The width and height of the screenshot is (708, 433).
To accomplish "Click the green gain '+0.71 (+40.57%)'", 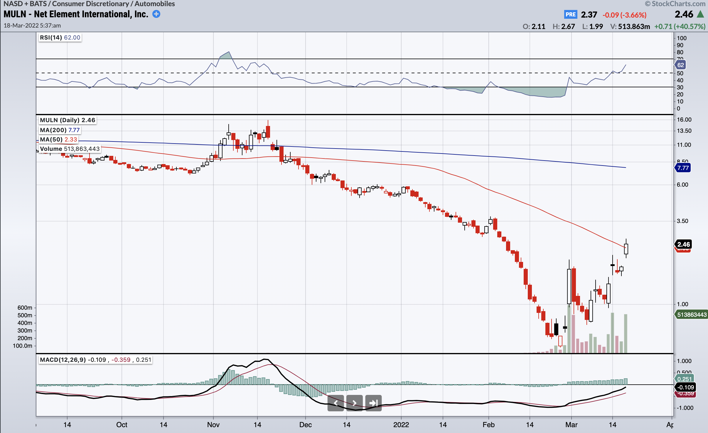I will tap(680, 27).
